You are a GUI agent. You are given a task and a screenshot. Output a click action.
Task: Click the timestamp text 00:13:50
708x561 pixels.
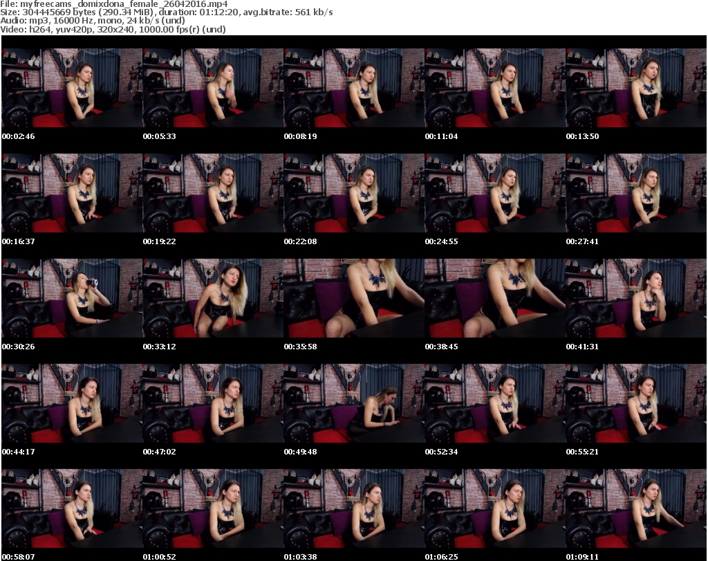point(582,136)
